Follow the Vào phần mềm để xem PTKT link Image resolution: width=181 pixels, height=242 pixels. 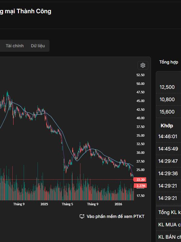pyautogui.click(x=115, y=216)
